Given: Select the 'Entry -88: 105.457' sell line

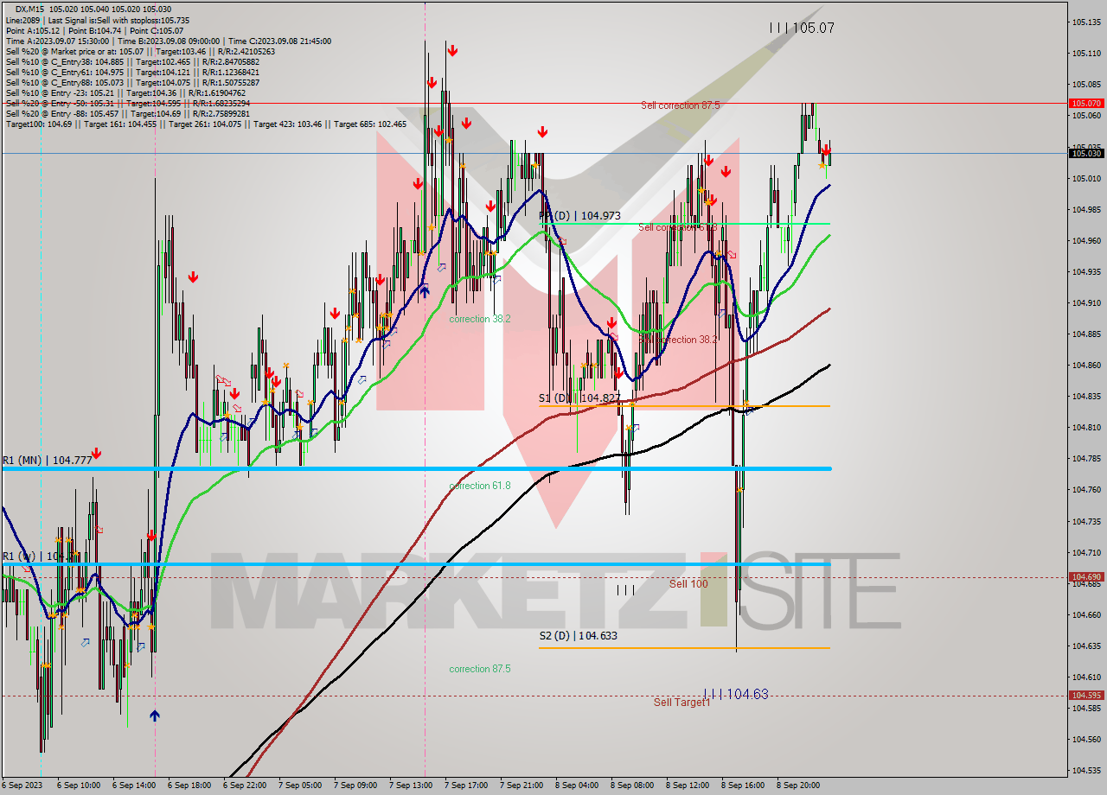Looking at the screenshot, I should click(127, 113).
